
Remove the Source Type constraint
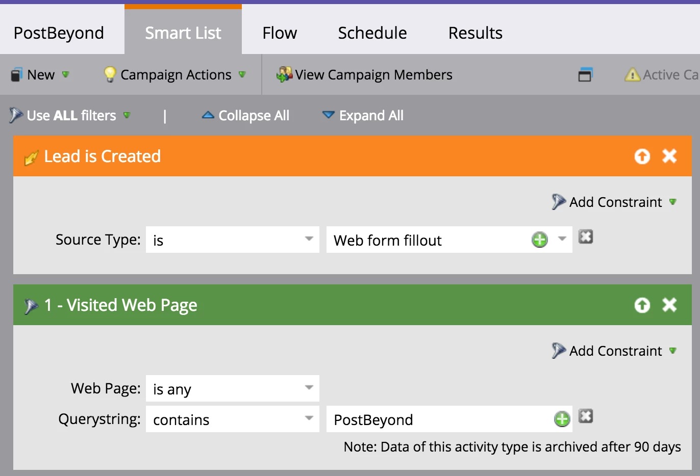tap(586, 237)
